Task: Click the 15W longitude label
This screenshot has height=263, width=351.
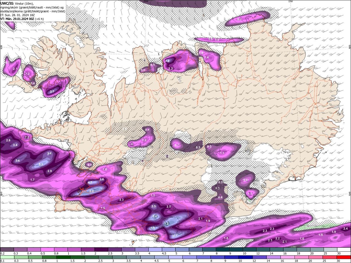Action: coord(290,1)
